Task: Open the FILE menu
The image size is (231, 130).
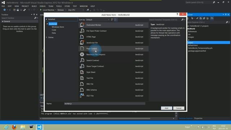Action: (3, 6)
